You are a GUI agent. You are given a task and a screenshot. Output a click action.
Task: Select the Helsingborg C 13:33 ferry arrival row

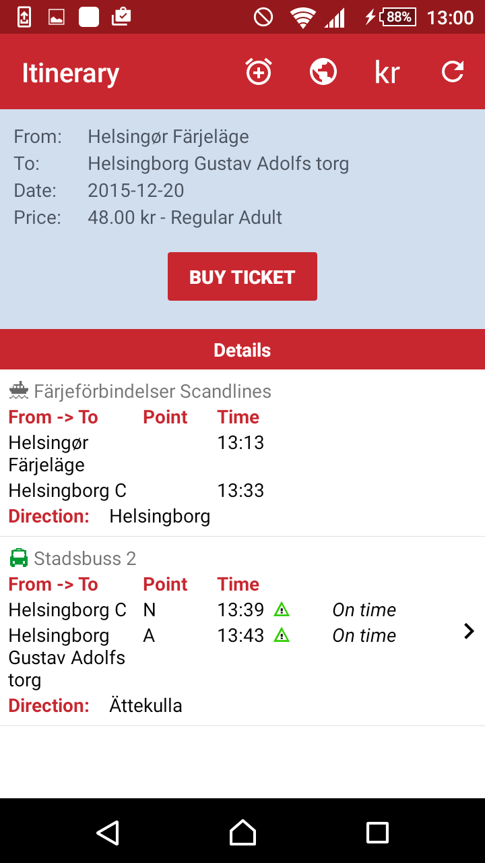pos(136,490)
